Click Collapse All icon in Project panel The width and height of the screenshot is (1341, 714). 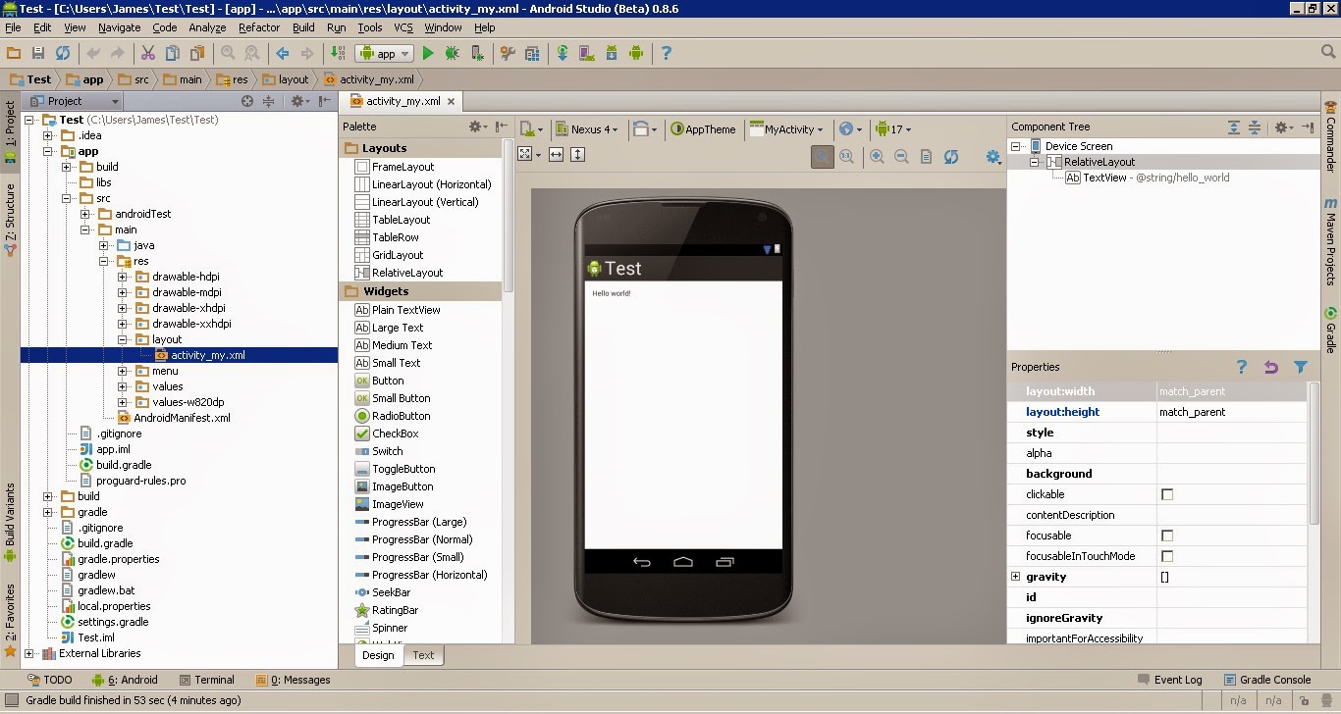268,101
